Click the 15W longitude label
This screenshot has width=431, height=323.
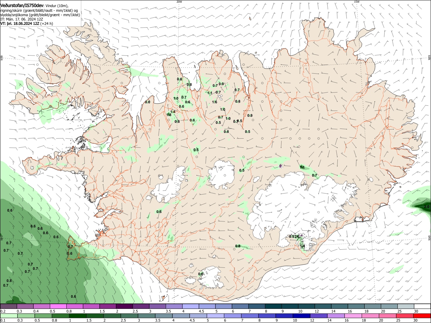click(357, 2)
